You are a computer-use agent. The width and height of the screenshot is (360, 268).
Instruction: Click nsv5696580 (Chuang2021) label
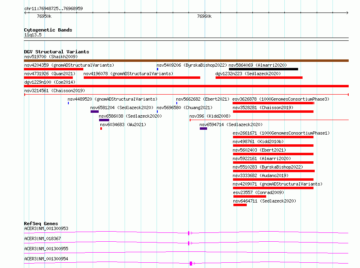pyautogui.click(x=184, y=108)
